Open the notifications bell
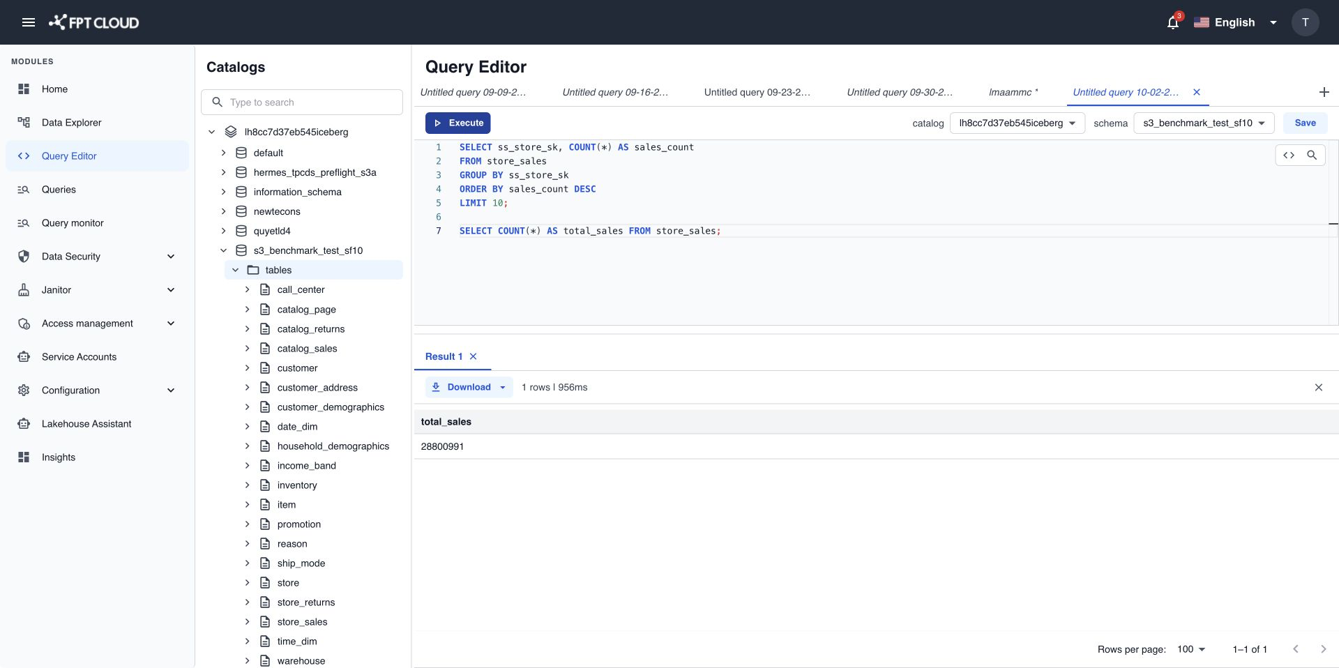 coord(1173,22)
